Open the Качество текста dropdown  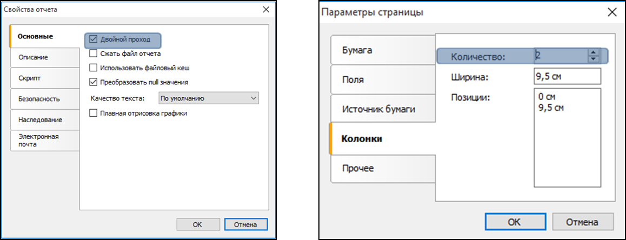(209, 98)
